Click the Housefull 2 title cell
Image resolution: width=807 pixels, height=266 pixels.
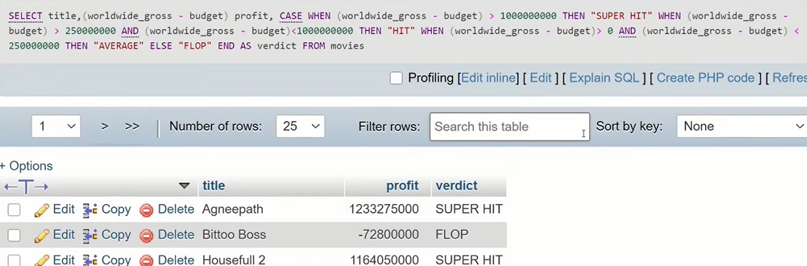coord(234,260)
